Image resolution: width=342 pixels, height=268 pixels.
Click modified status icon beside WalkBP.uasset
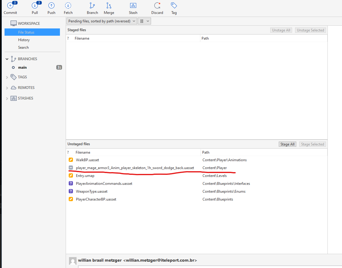[71, 160]
